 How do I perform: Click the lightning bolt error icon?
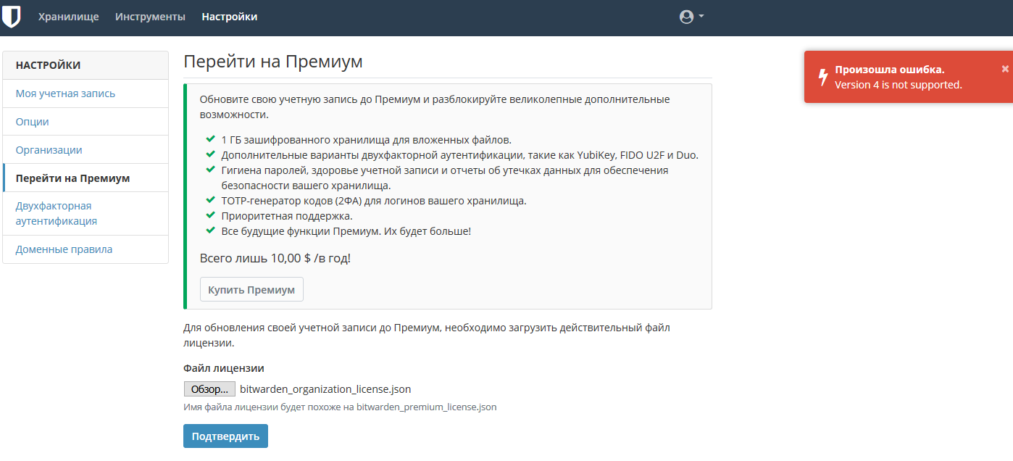click(822, 77)
